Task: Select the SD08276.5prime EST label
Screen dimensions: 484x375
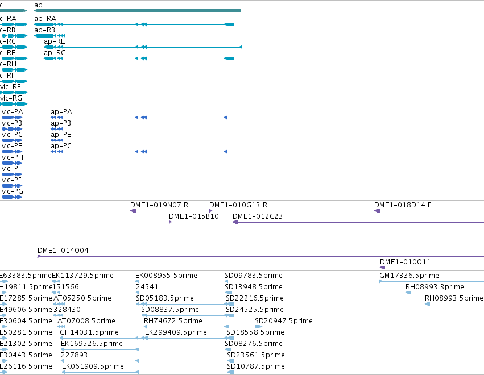Action: pyautogui.click(x=254, y=344)
